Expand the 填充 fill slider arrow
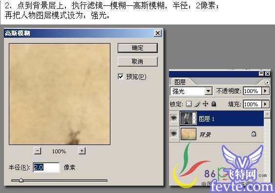The height and width of the screenshot is (193, 275). point(265,104)
